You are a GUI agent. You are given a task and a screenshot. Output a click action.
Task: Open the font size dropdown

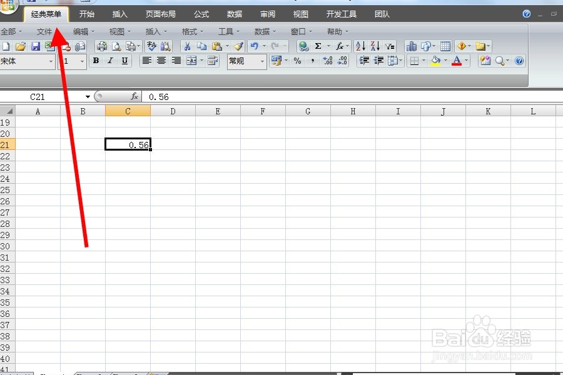[x=82, y=61]
